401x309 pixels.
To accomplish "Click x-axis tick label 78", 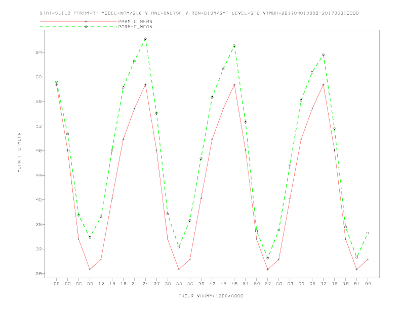I will pos(345,284).
